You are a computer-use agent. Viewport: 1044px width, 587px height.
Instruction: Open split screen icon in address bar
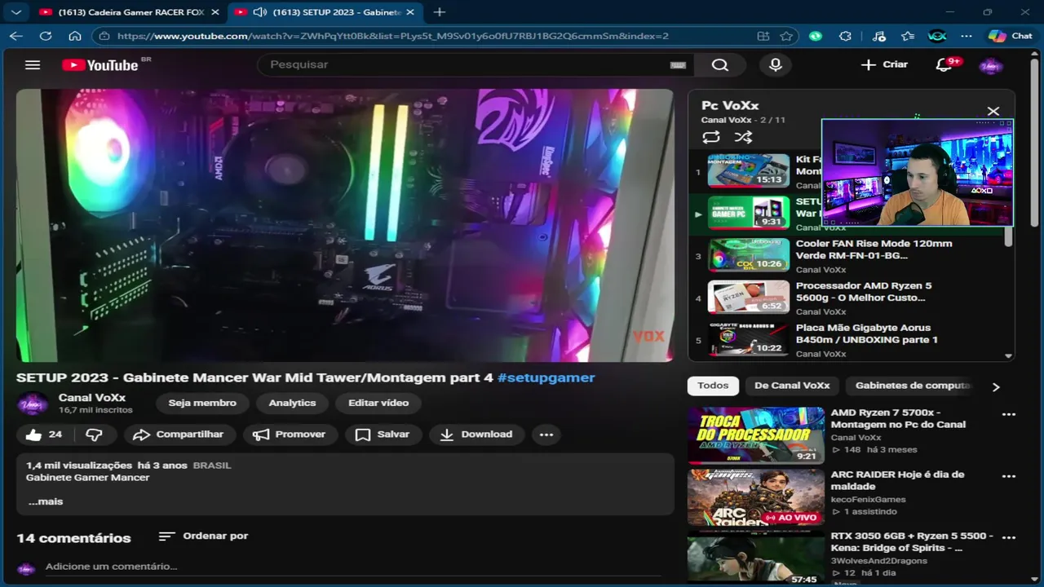(763, 36)
